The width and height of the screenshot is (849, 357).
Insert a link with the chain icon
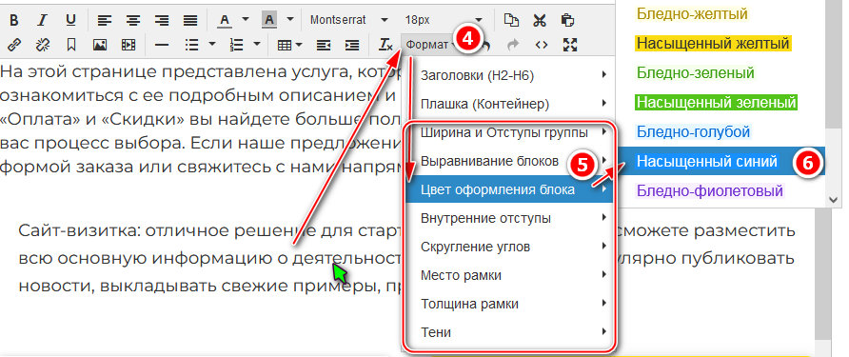(x=14, y=45)
